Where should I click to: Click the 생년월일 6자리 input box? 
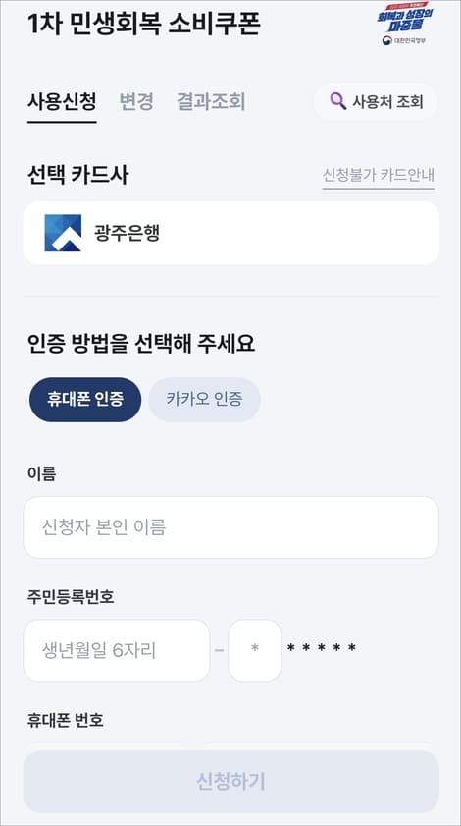tap(117, 650)
